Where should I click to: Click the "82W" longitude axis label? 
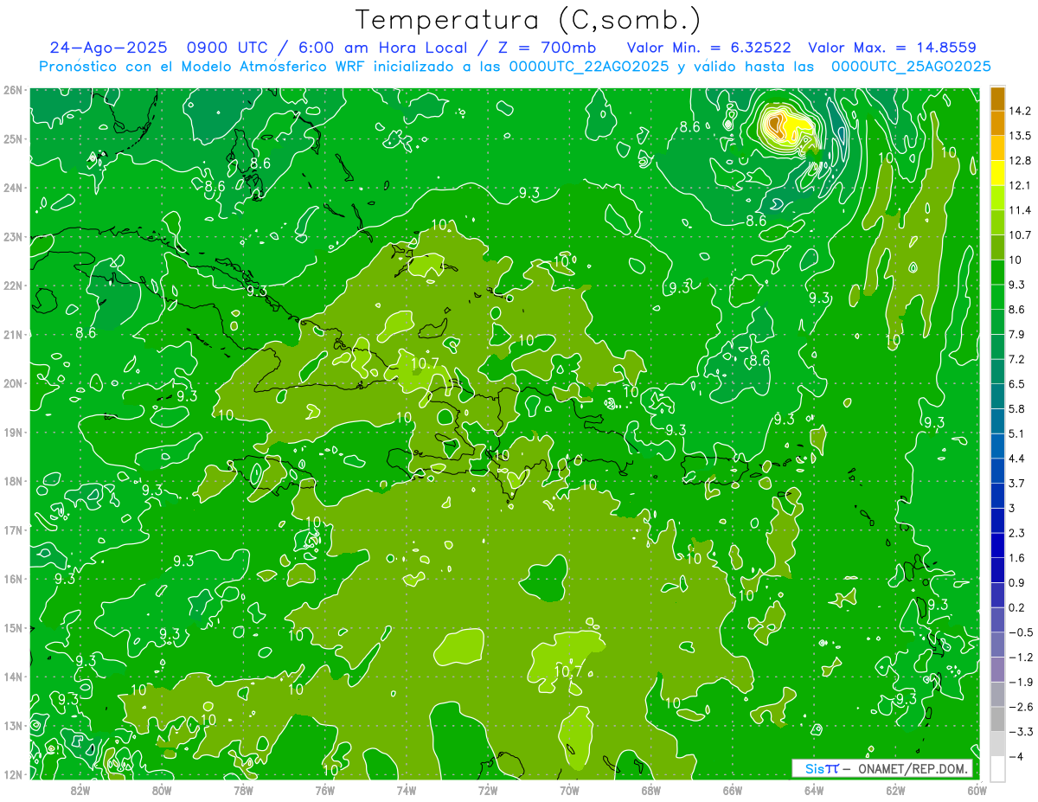coord(80,790)
